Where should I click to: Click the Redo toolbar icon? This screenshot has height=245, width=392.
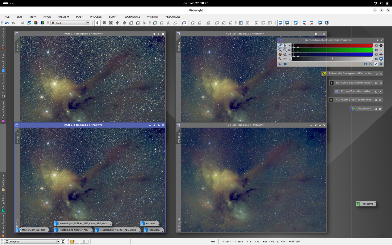tap(14, 23)
